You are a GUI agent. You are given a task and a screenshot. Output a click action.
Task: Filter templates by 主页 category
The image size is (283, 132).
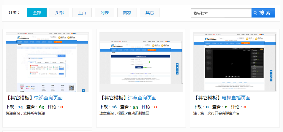click(x=82, y=13)
